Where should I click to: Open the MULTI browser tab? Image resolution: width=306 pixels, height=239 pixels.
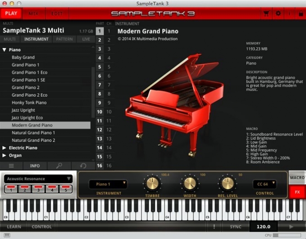coord(10,39)
